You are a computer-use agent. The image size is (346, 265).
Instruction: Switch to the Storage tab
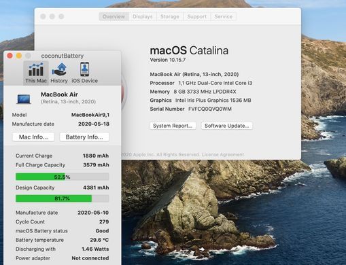170,16
